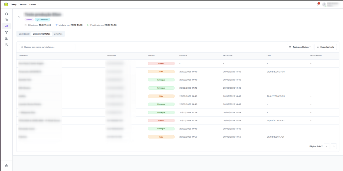Click the search by name or phone field
The height and width of the screenshot is (171, 343).
pyautogui.click(x=47, y=47)
